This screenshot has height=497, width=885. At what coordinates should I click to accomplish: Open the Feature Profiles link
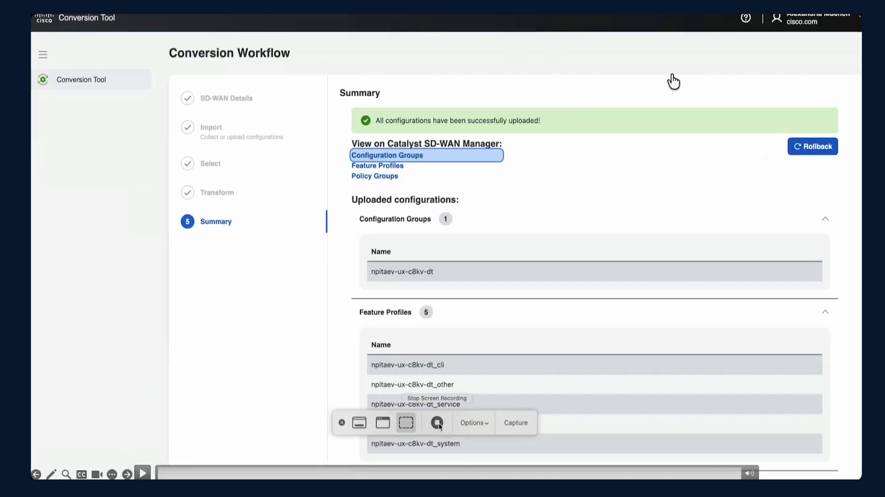[x=378, y=166]
